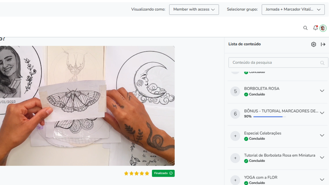The image size is (329, 185).
Task: Open YOGA com a FLOR item
Action: (261, 178)
